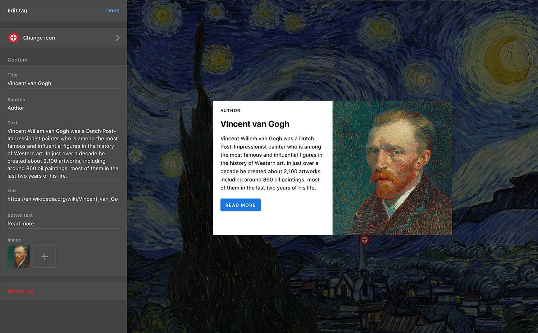
Task: Edit the Text field describing the painter
Action: pyautogui.click(x=64, y=153)
